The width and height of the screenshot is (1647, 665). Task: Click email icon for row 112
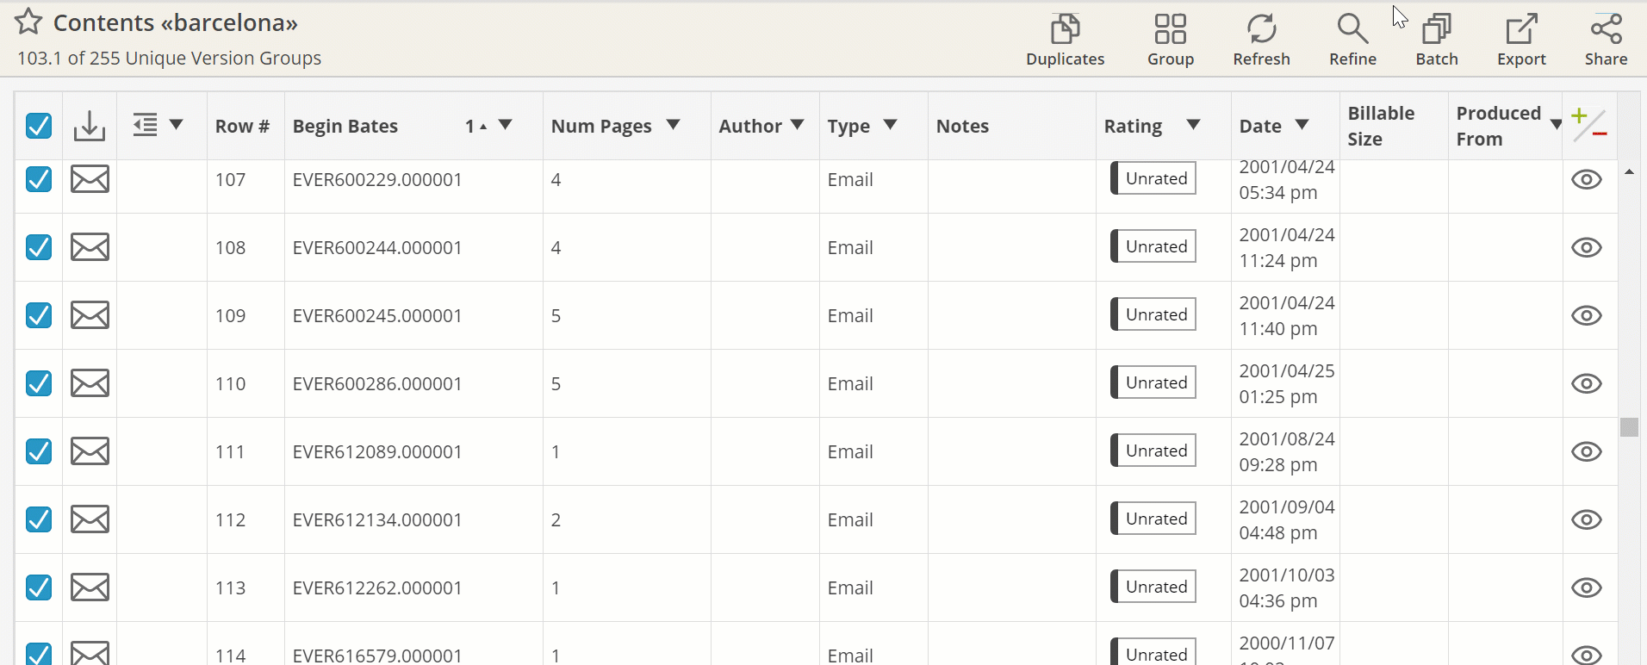click(x=90, y=519)
